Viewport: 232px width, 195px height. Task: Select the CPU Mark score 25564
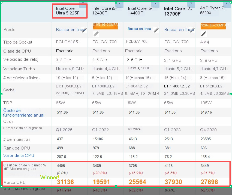137,182
